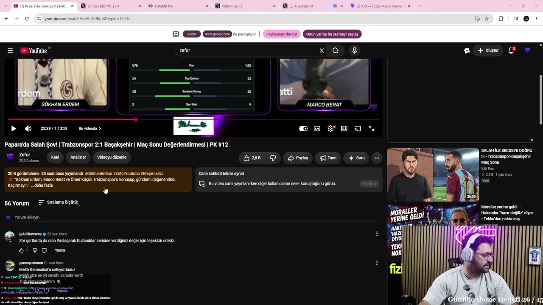The height and width of the screenshot is (305, 543).
Task: Toggle subtitles on the player
Action: [x=317, y=128]
